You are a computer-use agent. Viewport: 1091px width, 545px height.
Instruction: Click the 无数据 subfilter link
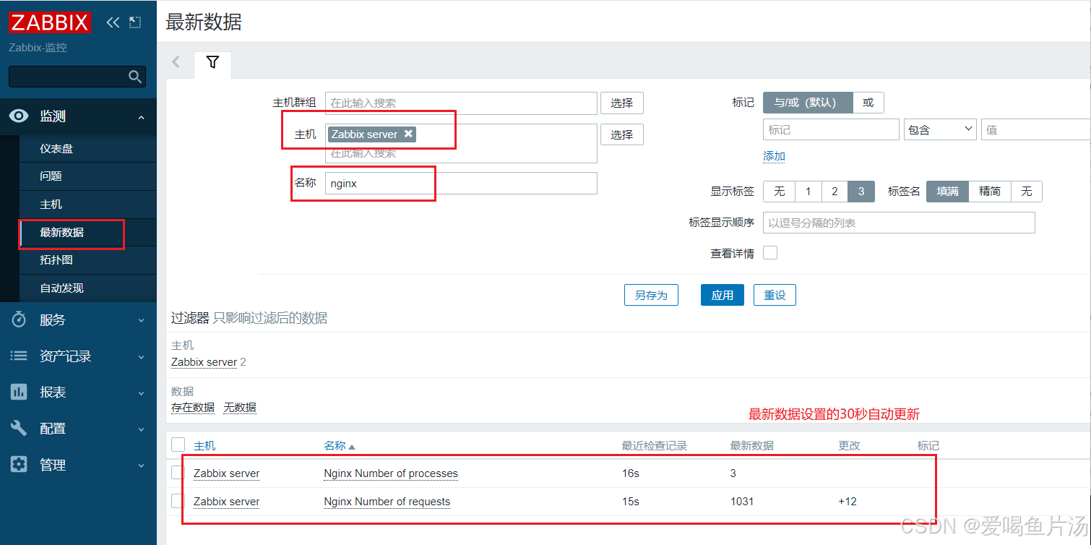tap(240, 407)
